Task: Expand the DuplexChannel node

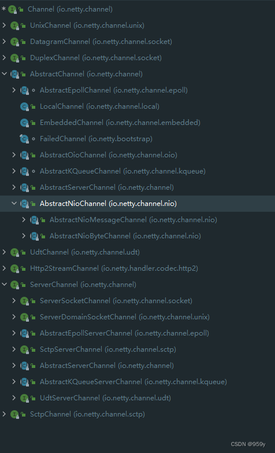Action: [4, 58]
